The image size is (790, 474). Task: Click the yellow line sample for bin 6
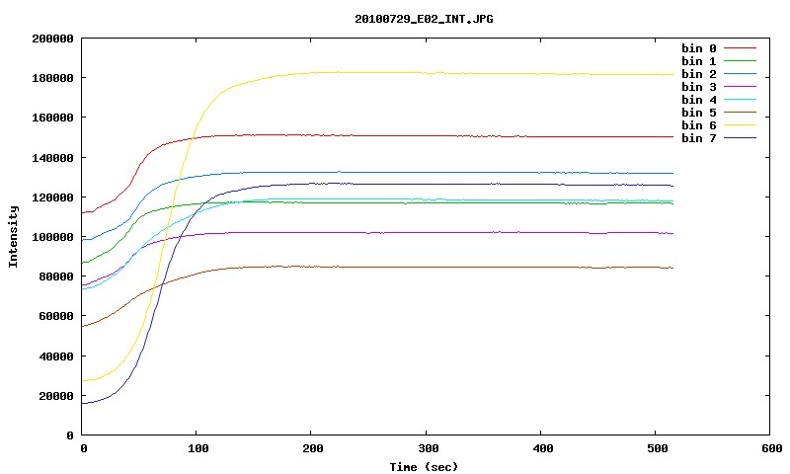[740, 125]
